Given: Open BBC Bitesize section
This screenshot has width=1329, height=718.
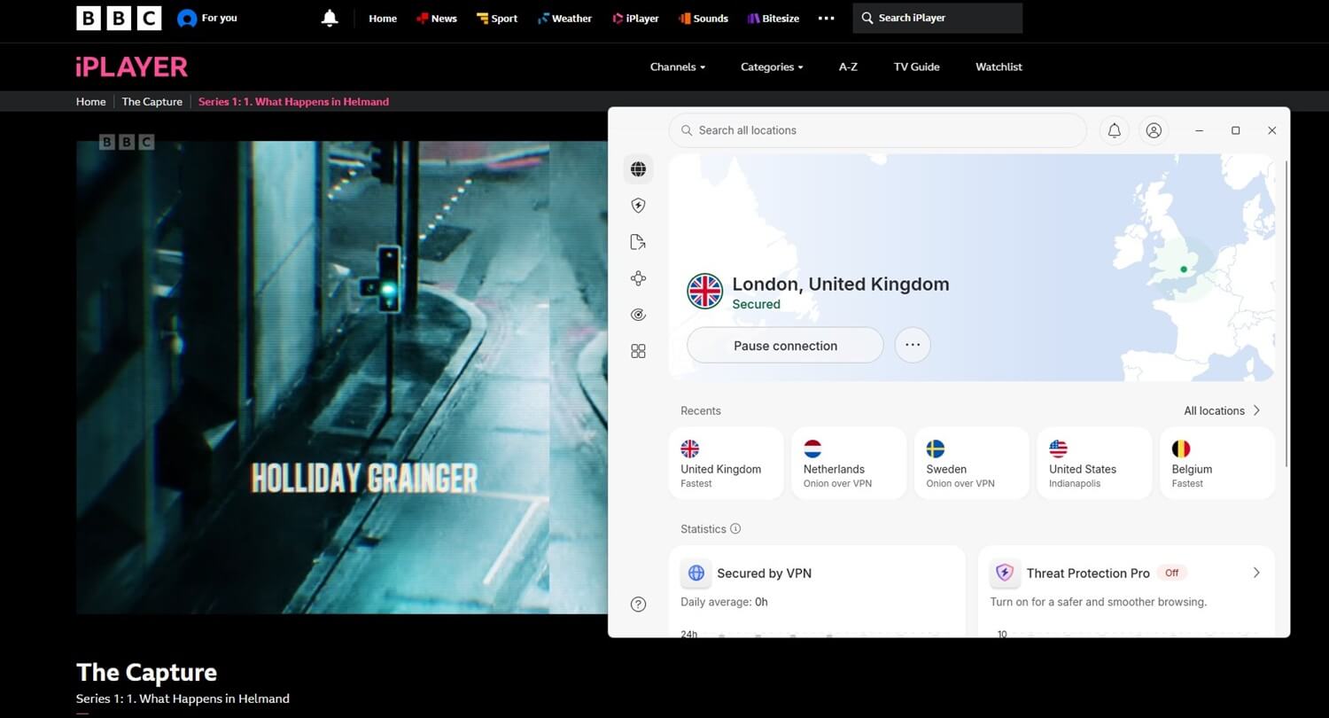Looking at the screenshot, I should click(x=773, y=18).
